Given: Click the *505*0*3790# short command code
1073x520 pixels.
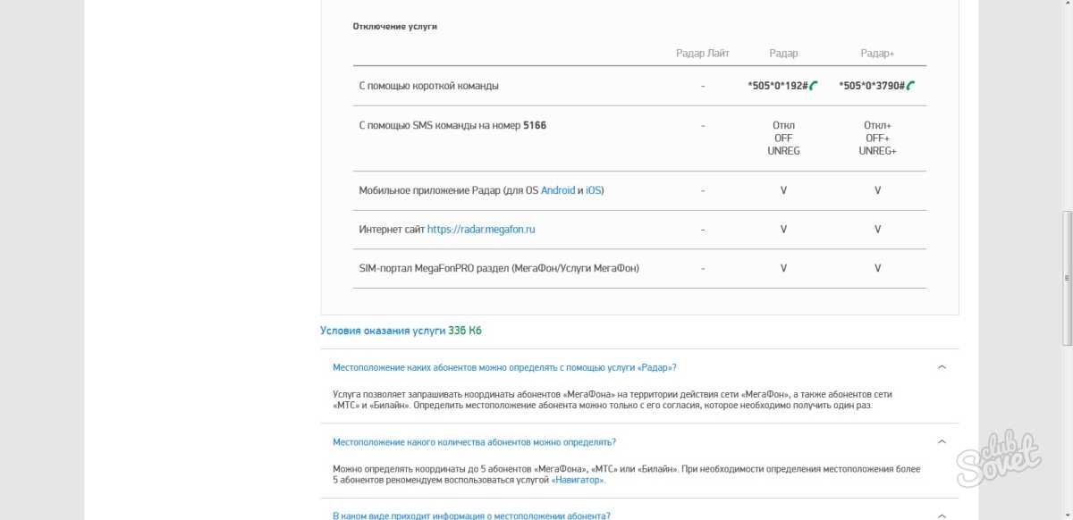Looking at the screenshot, I should [x=872, y=86].
